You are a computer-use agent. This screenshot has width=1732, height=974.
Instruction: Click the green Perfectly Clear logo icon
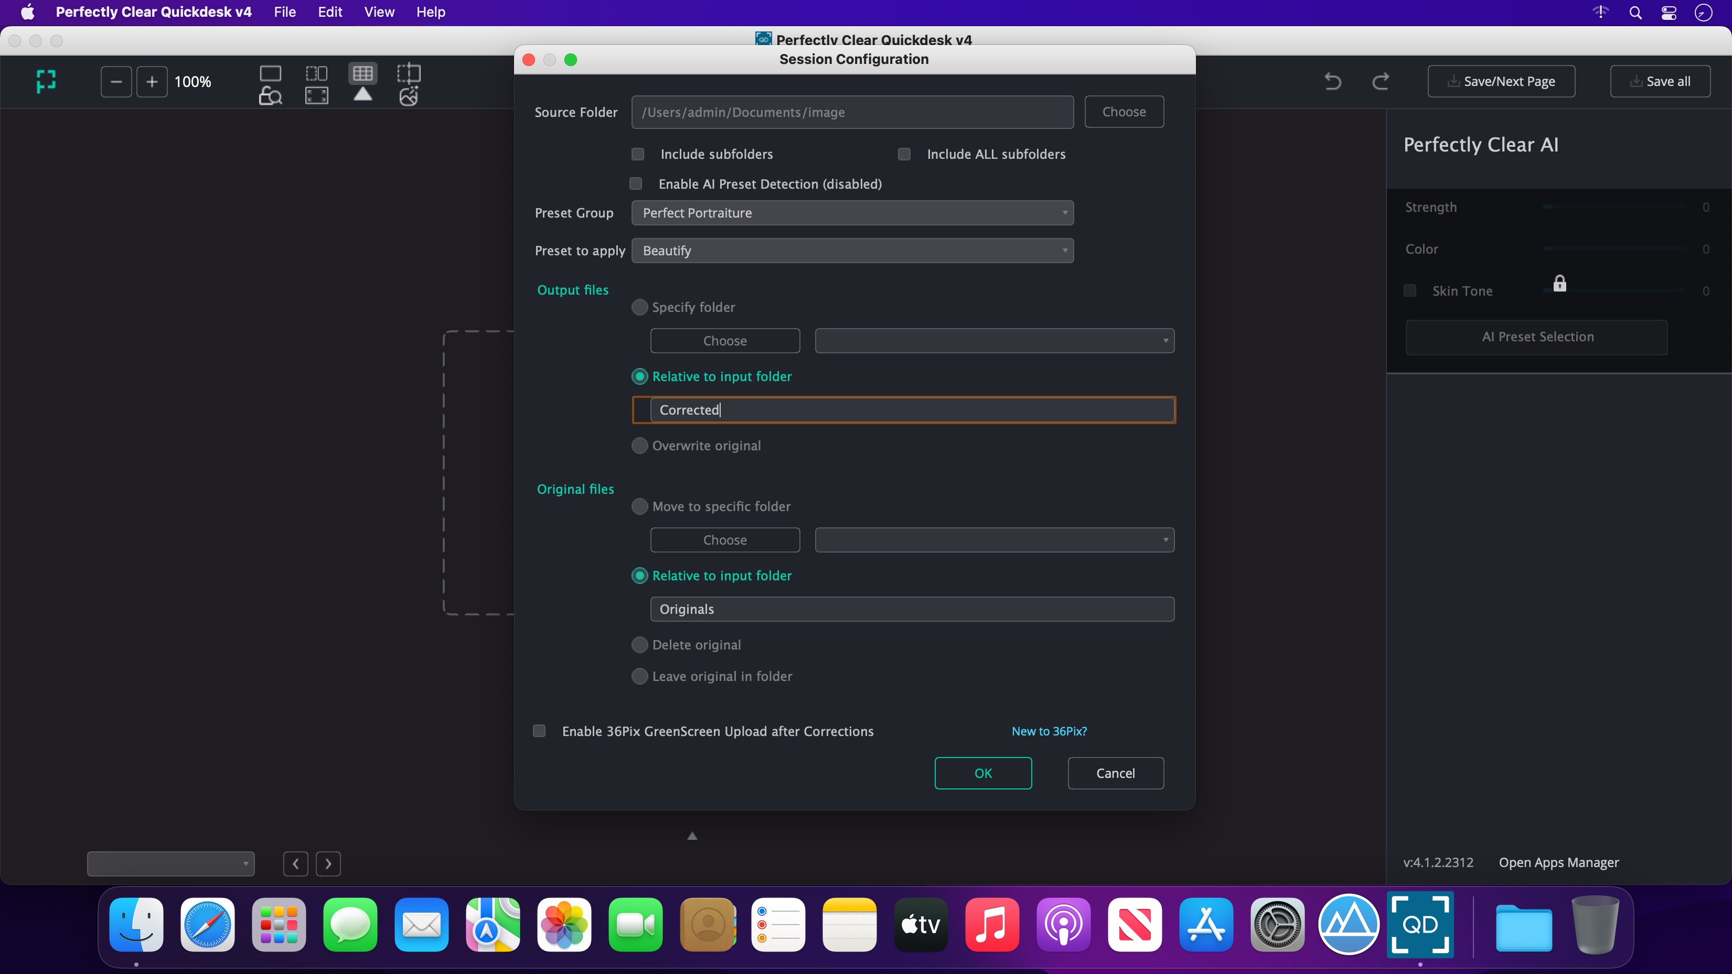click(x=46, y=81)
